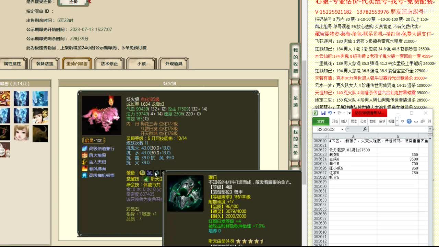The image size is (439, 247).
Task: Open the Name Box dropdown showing B363628
Action: point(342,129)
